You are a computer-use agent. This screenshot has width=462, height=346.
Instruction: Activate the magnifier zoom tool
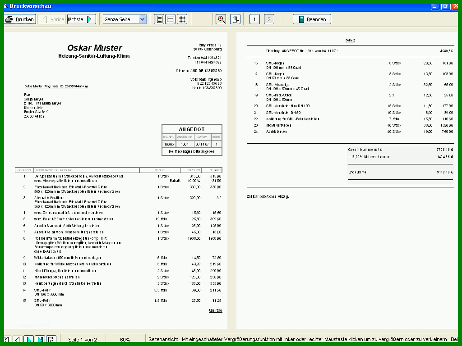coord(221,19)
